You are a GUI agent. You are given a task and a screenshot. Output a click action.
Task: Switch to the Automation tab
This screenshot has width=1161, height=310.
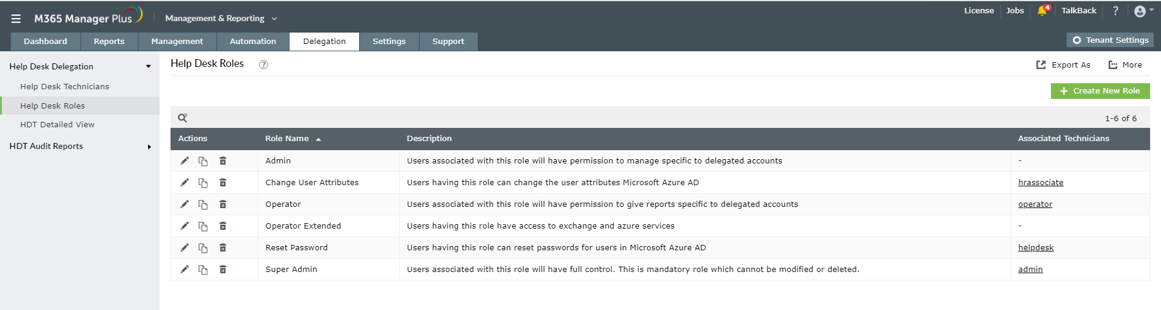coord(253,42)
